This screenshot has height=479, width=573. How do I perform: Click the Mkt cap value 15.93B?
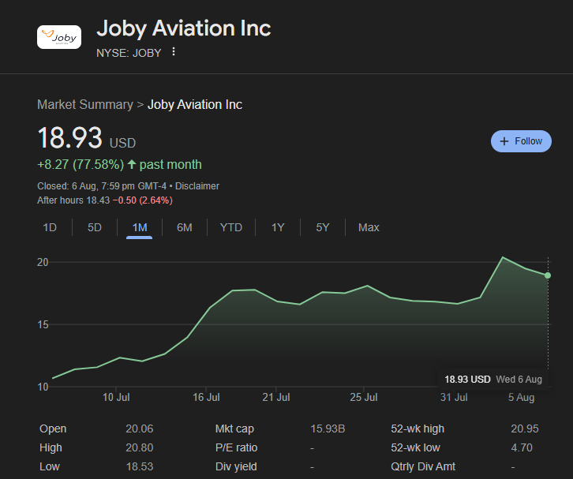[328, 428]
